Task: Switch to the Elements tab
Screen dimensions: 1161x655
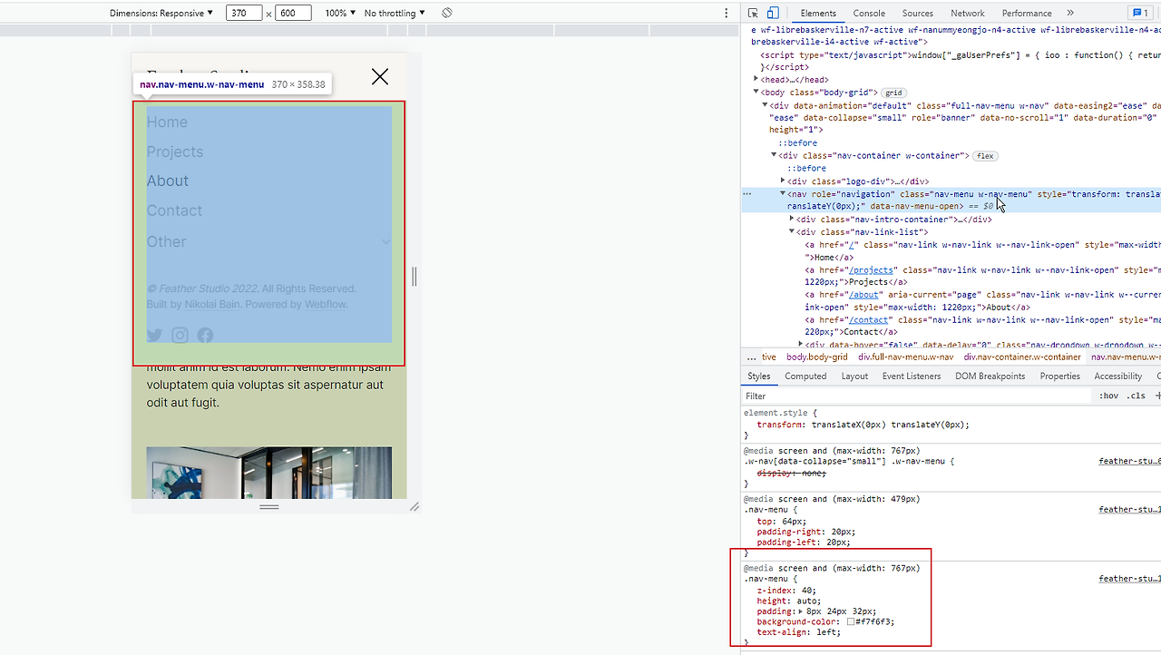Action: tap(818, 13)
